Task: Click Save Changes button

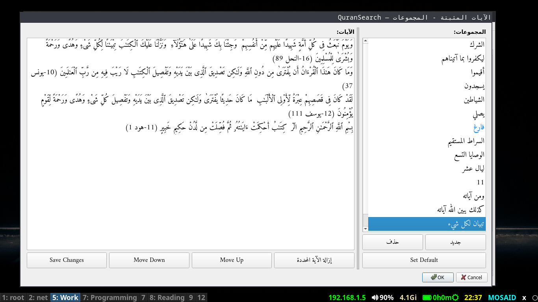Action: click(67, 260)
